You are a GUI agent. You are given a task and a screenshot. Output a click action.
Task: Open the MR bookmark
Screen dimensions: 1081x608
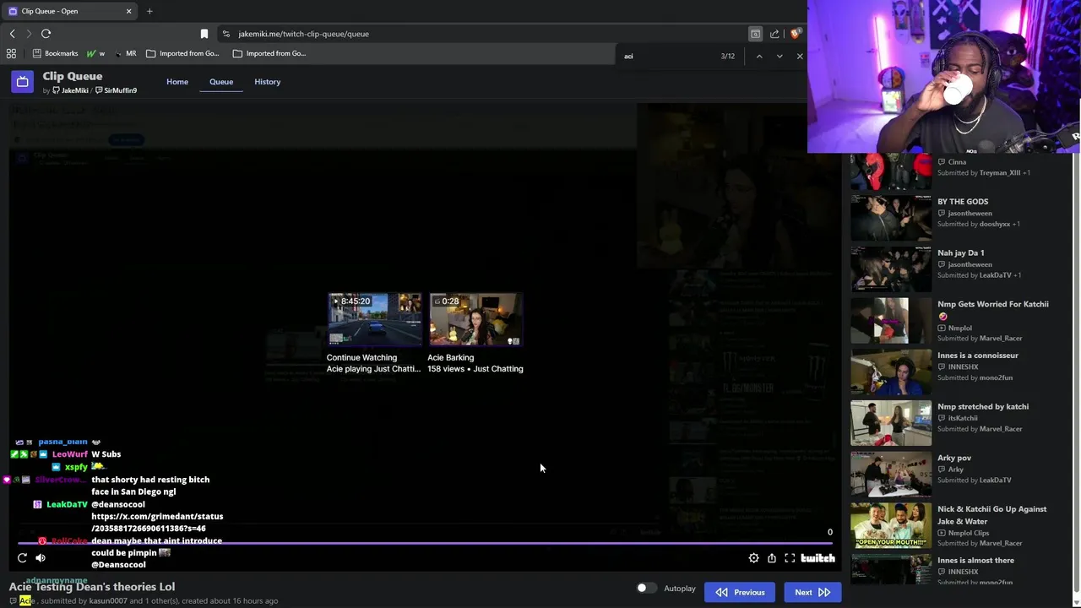coord(125,53)
